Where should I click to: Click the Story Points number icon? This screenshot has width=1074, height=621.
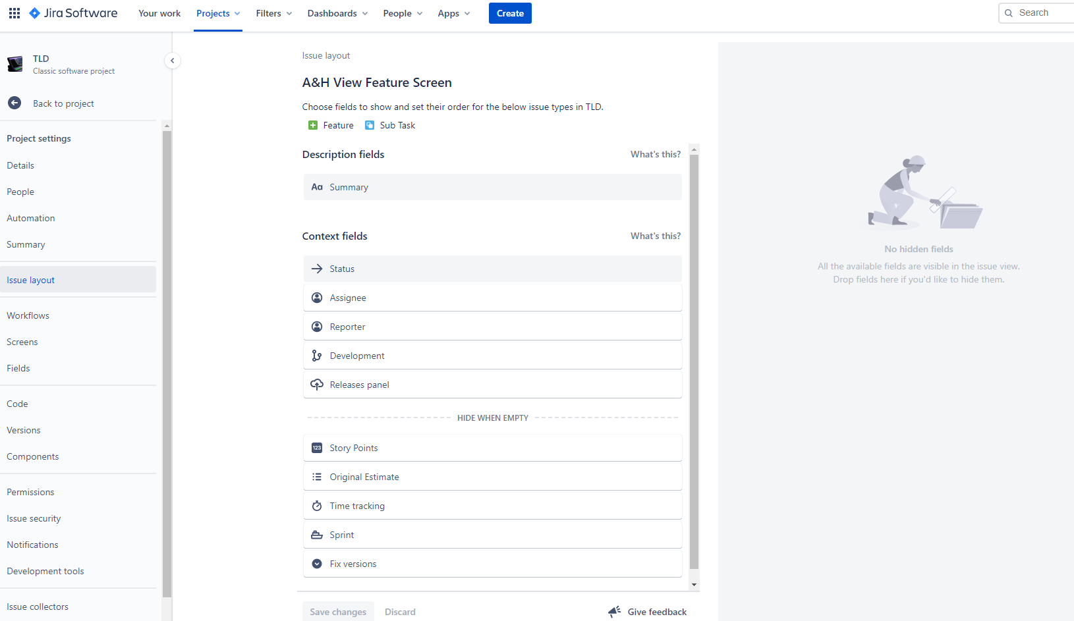click(317, 448)
